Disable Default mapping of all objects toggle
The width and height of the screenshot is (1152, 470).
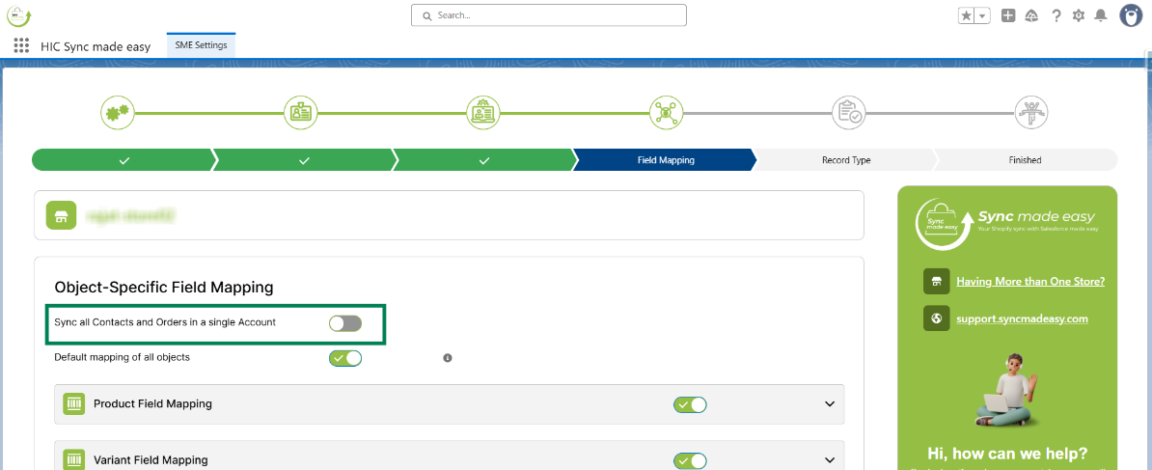click(345, 358)
